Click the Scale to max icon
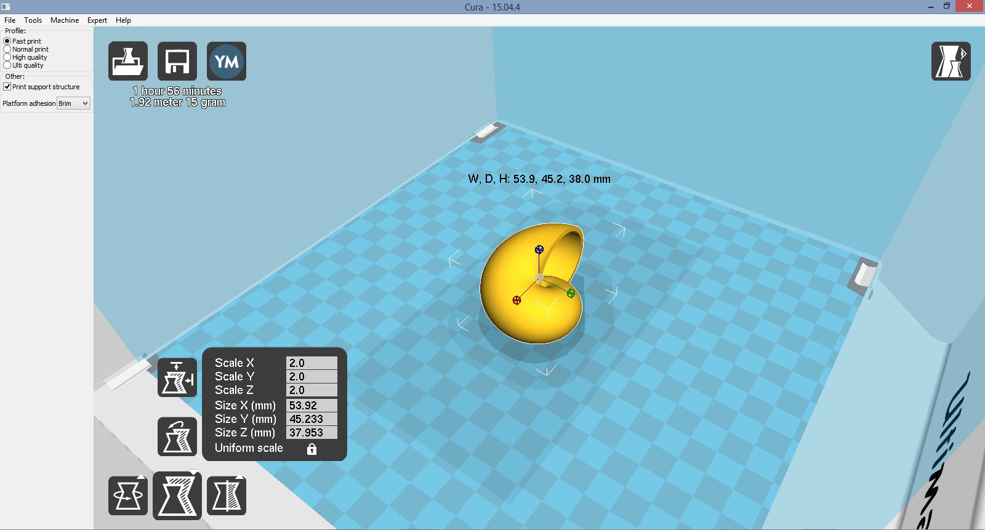 pos(177,377)
